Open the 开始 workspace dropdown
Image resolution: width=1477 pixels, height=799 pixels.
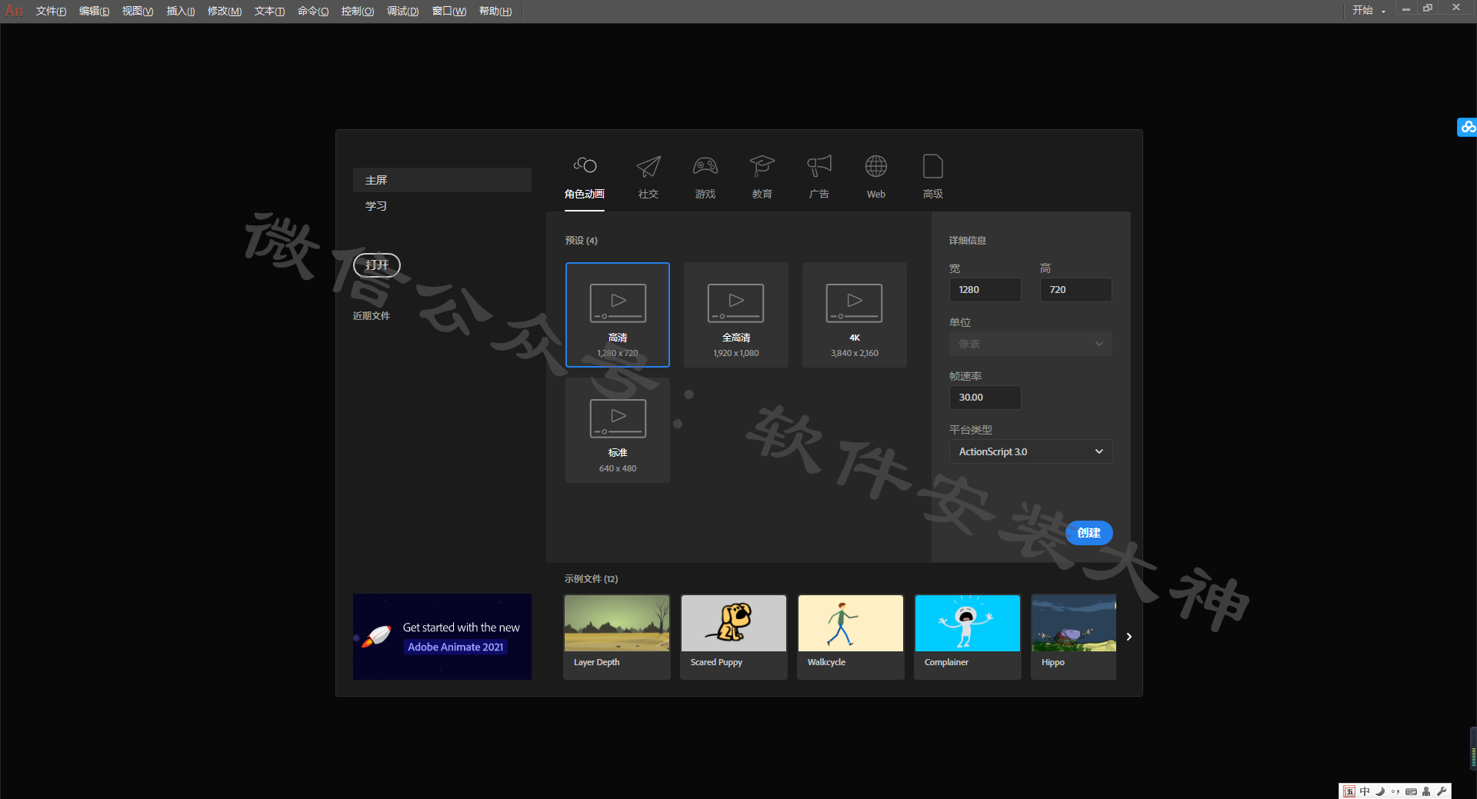(1369, 11)
